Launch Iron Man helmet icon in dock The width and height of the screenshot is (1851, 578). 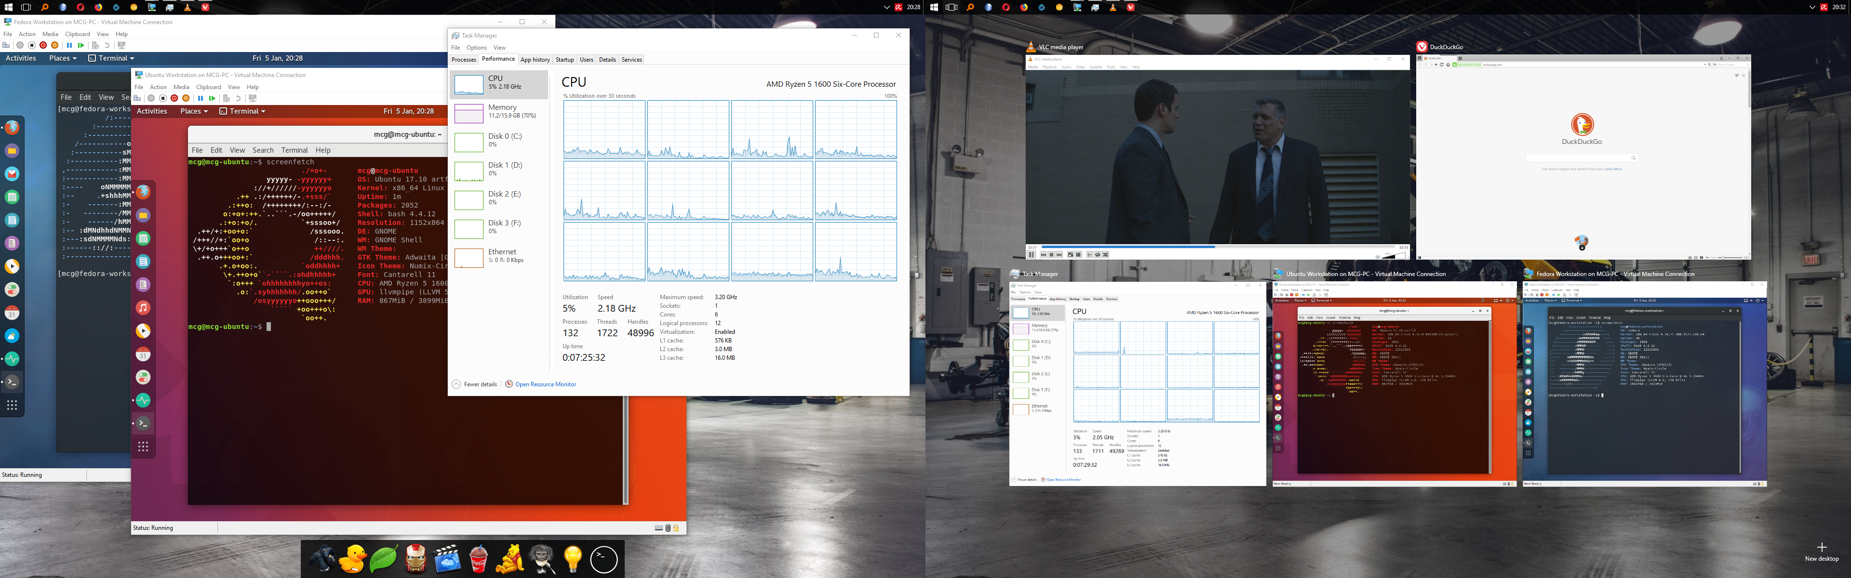click(x=416, y=559)
